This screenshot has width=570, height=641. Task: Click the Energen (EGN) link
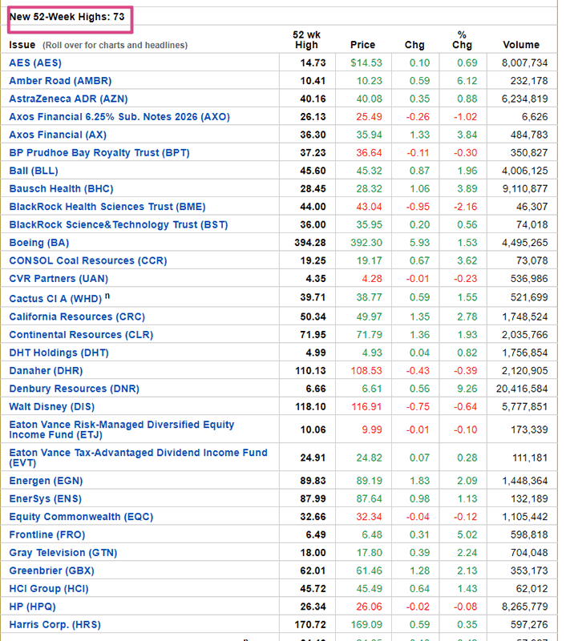click(x=46, y=481)
